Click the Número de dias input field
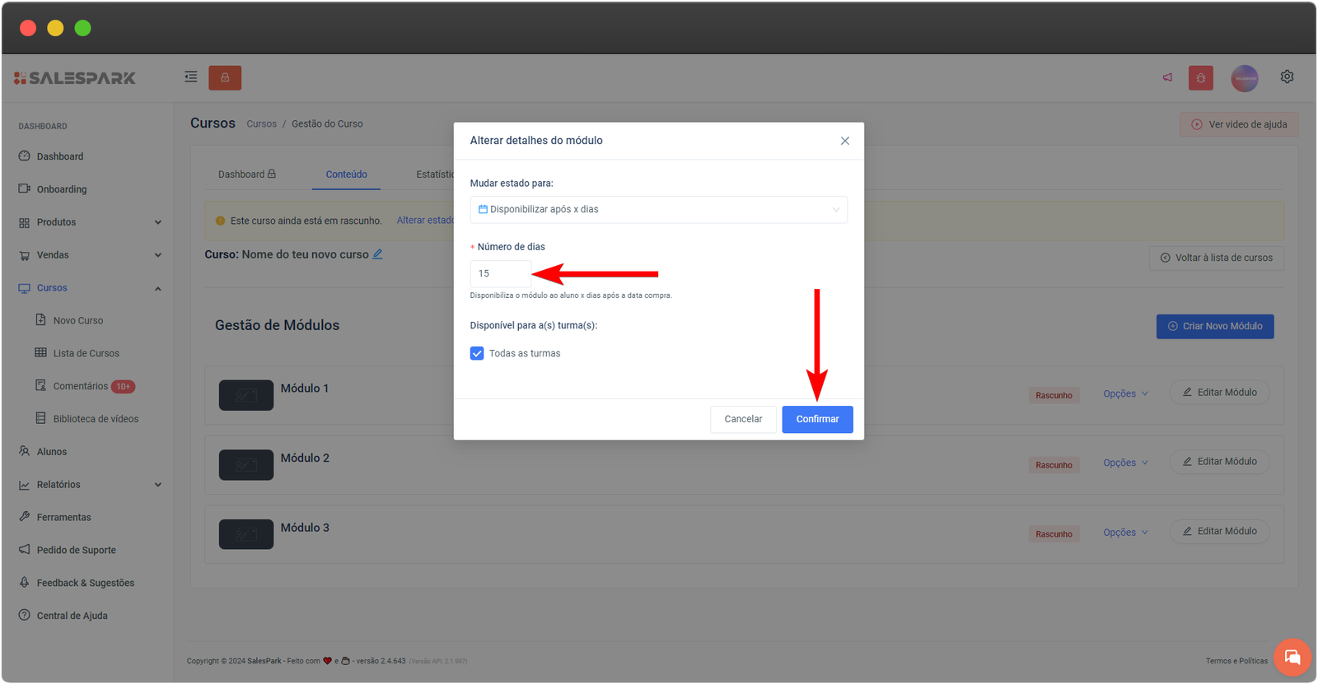1318x684 pixels. coord(500,273)
